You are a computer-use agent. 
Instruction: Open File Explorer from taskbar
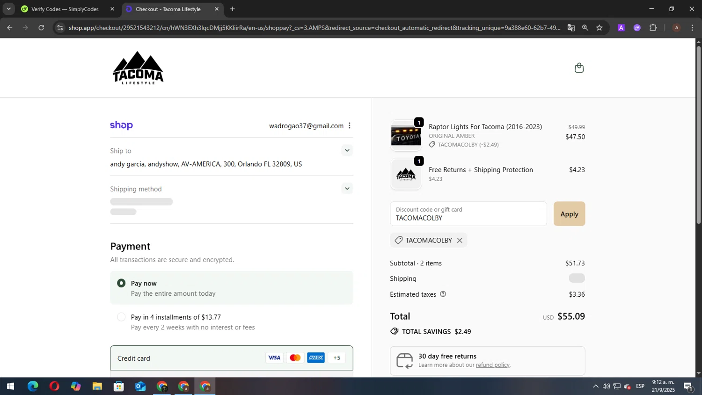pyautogui.click(x=97, y=387)
